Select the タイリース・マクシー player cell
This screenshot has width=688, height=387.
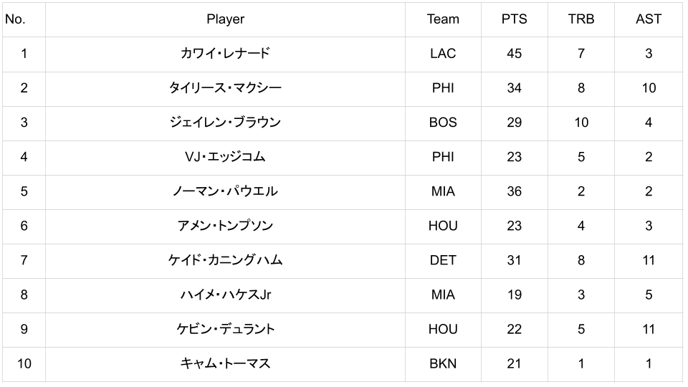point(225,88)
